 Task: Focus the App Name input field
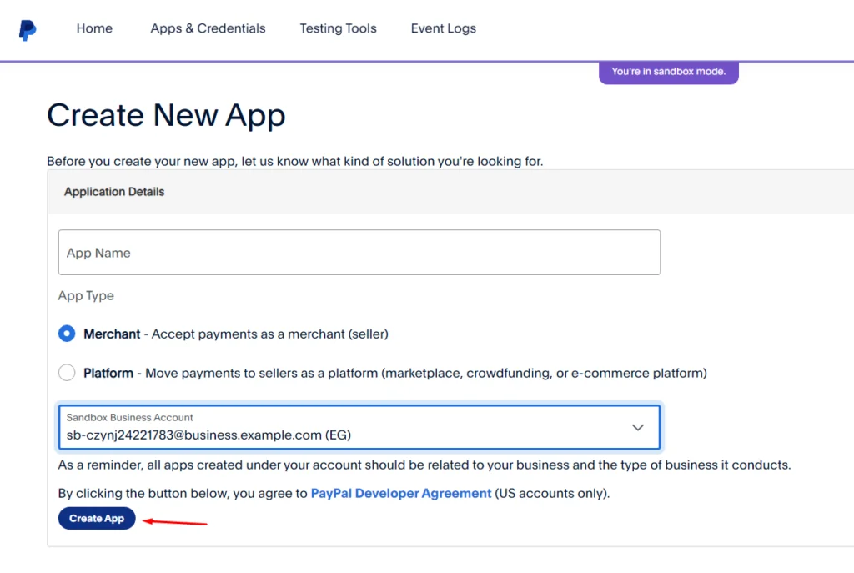pos(359,252)
